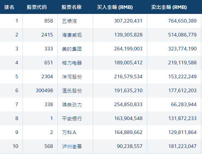Select stock name 平安银行

click(x=72, y=118)
